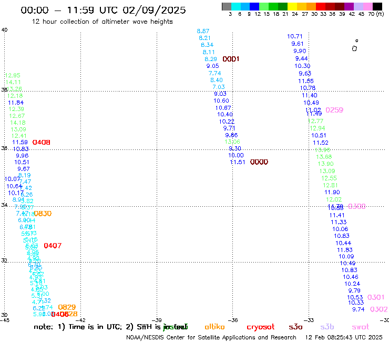This screenshot has width=389, height=342.
Task: Click the swot time marker 0300
Action: pos(357,206)
